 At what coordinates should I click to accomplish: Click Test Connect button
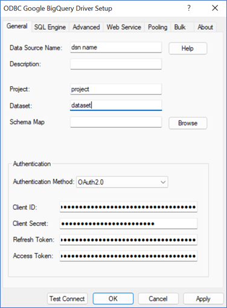67,299
